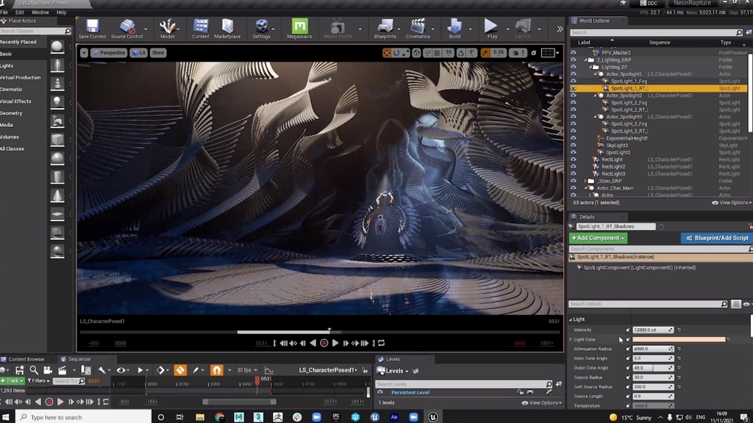
Task: Open the Perspective viewport dropdown
Action: click(x=109, y=53)
